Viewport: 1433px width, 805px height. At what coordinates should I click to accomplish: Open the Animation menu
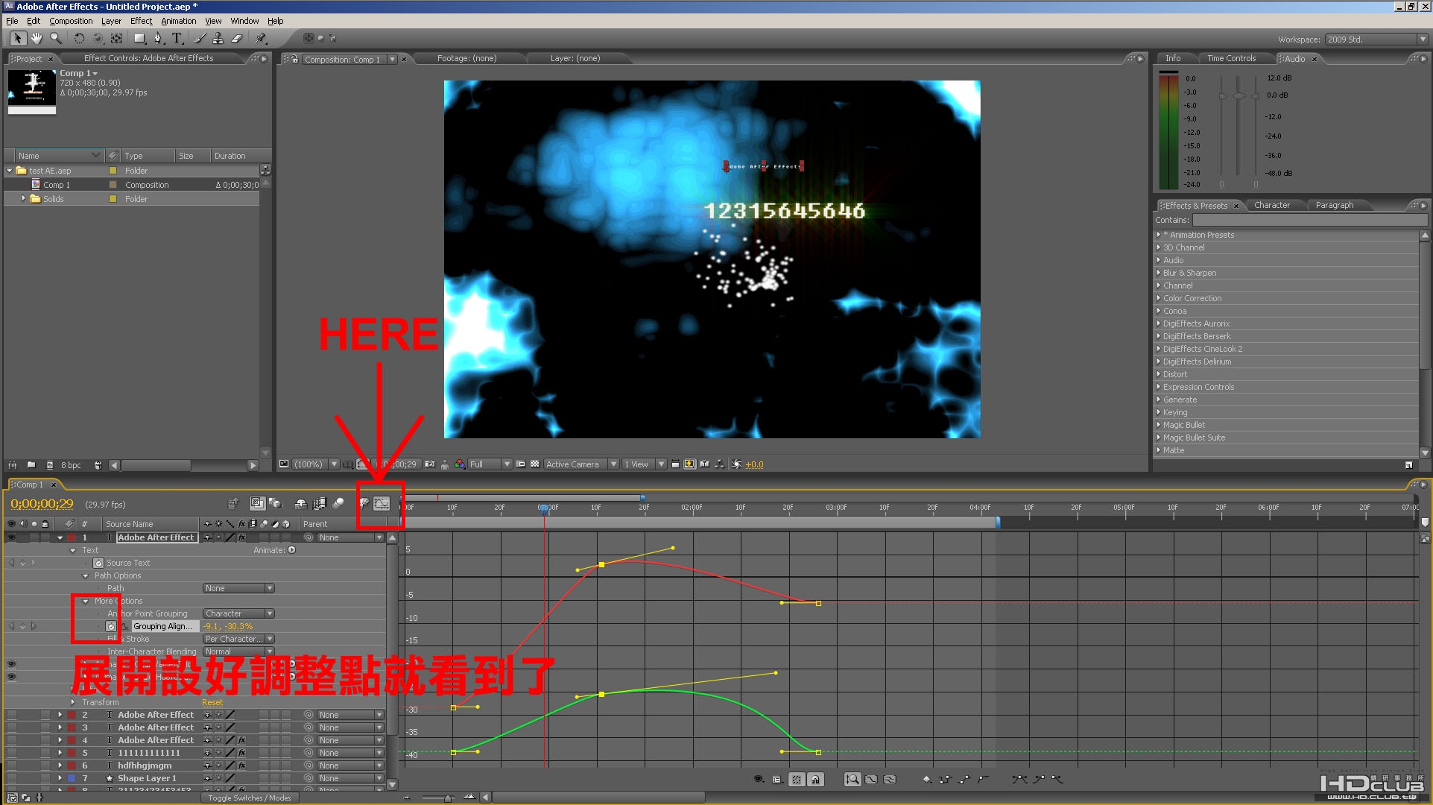point(179,21)
